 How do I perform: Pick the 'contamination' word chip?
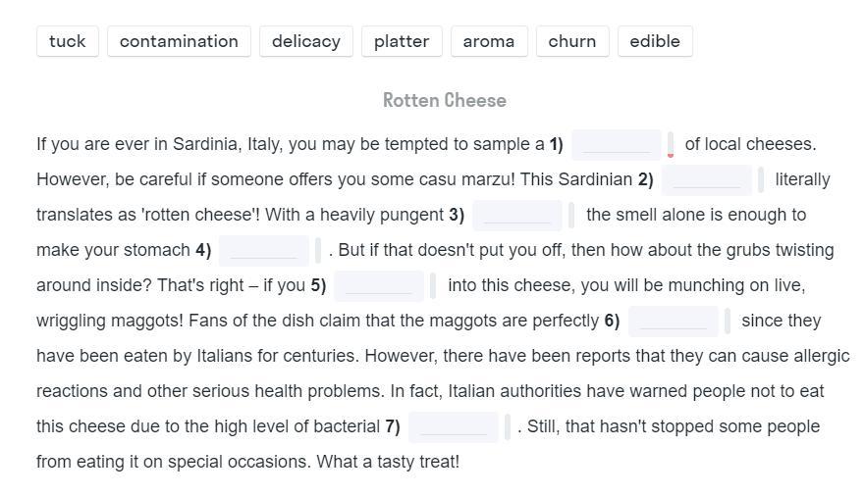click(x=179, y=41)
